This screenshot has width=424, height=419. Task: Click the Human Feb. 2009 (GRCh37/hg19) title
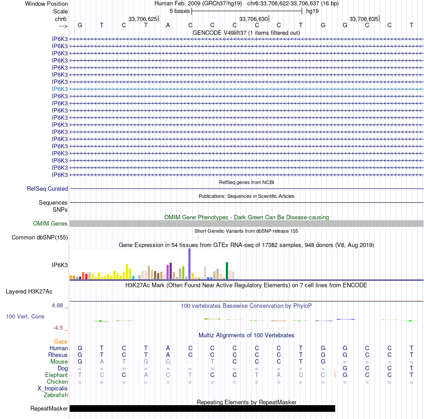coord(198,4)
